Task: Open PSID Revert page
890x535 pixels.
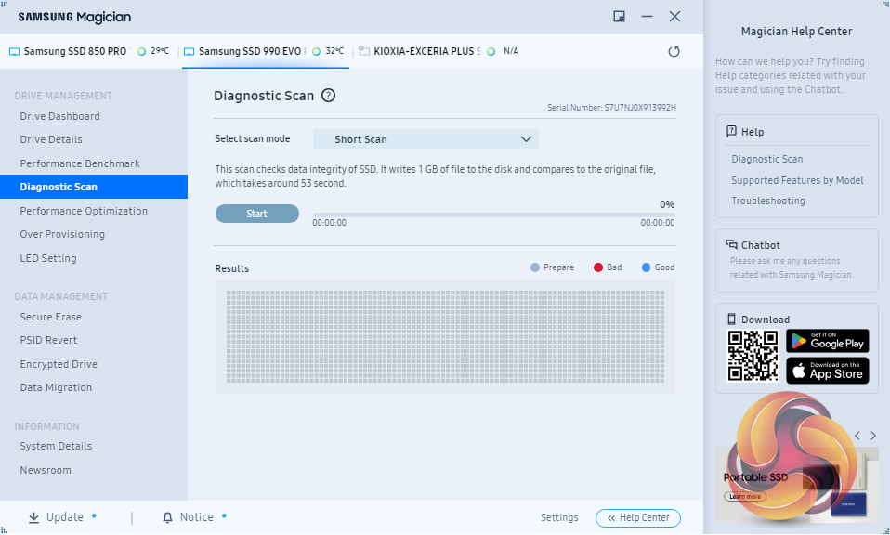Action: tap(48, 340)
